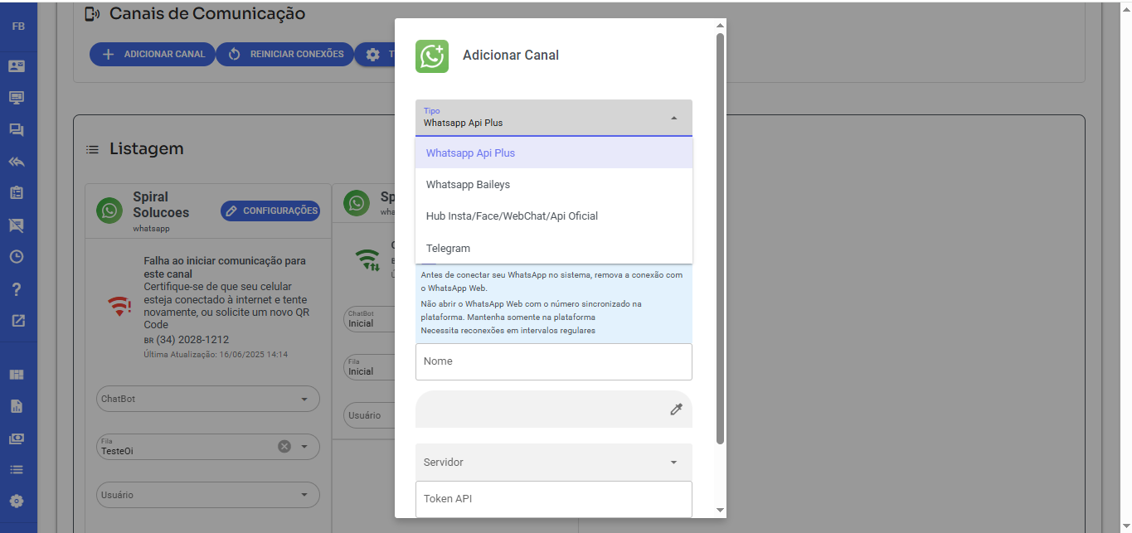Open the settings gear icon in sidebar
Viewport: 1132px width, 533px height.
tap(17, 502)
